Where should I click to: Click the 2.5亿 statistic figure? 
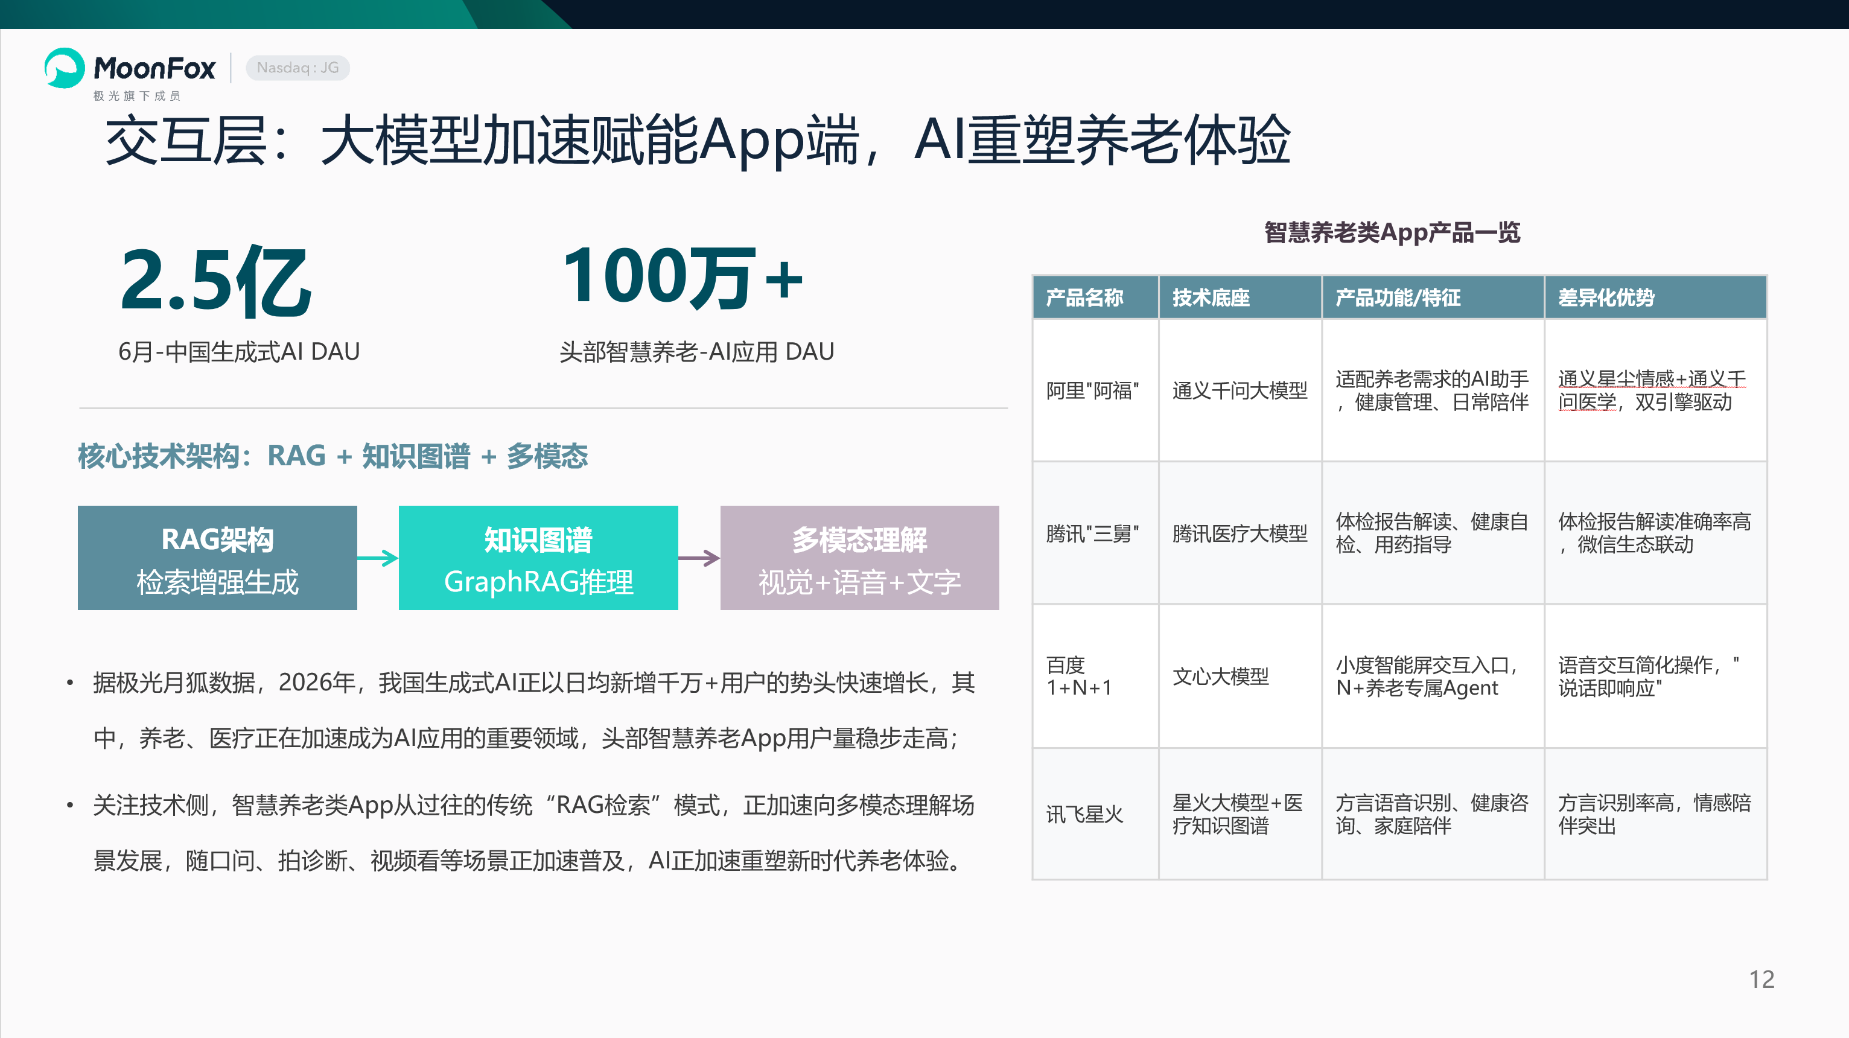coord(215,280)
